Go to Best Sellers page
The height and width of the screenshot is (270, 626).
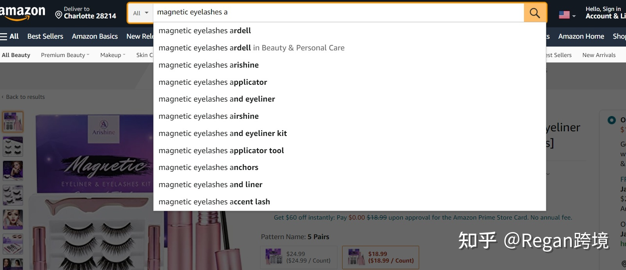coord(45,36)
